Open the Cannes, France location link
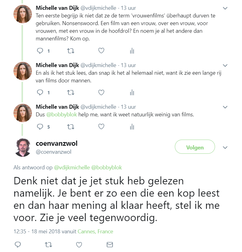The image size is (242, 252). coord(95,231)
